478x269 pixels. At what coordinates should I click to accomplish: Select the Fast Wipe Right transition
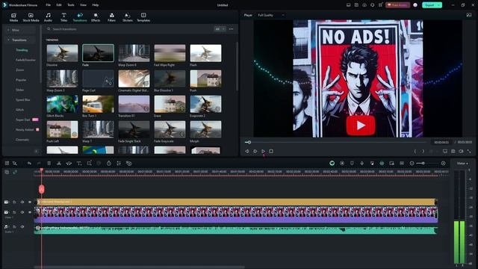coord(170,53)
